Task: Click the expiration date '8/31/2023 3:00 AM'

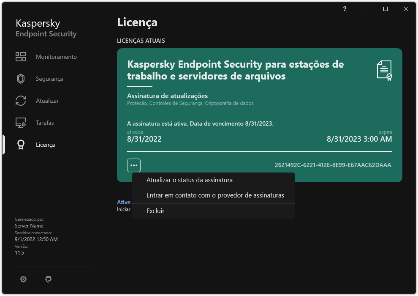Action: pos(359,139)
